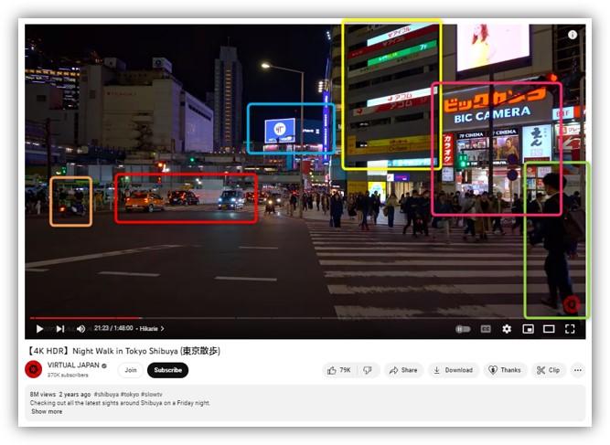
Task: Click the 21:23 / 1:48:00 time display
Action: (113, 328)
